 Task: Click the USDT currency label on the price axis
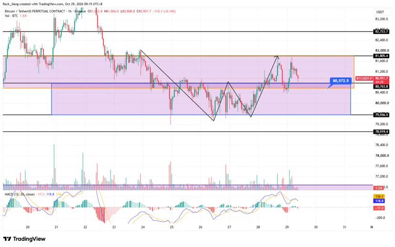pyautogui.click(x=380, y=12)
